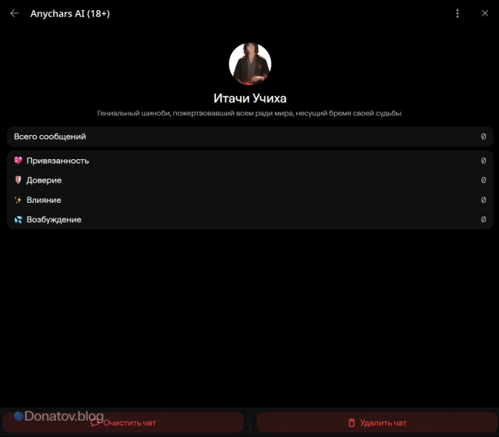Click the shield icon beside Доверие
The height and width of the screenshot is (437, 499).
[x=18, y=180]
